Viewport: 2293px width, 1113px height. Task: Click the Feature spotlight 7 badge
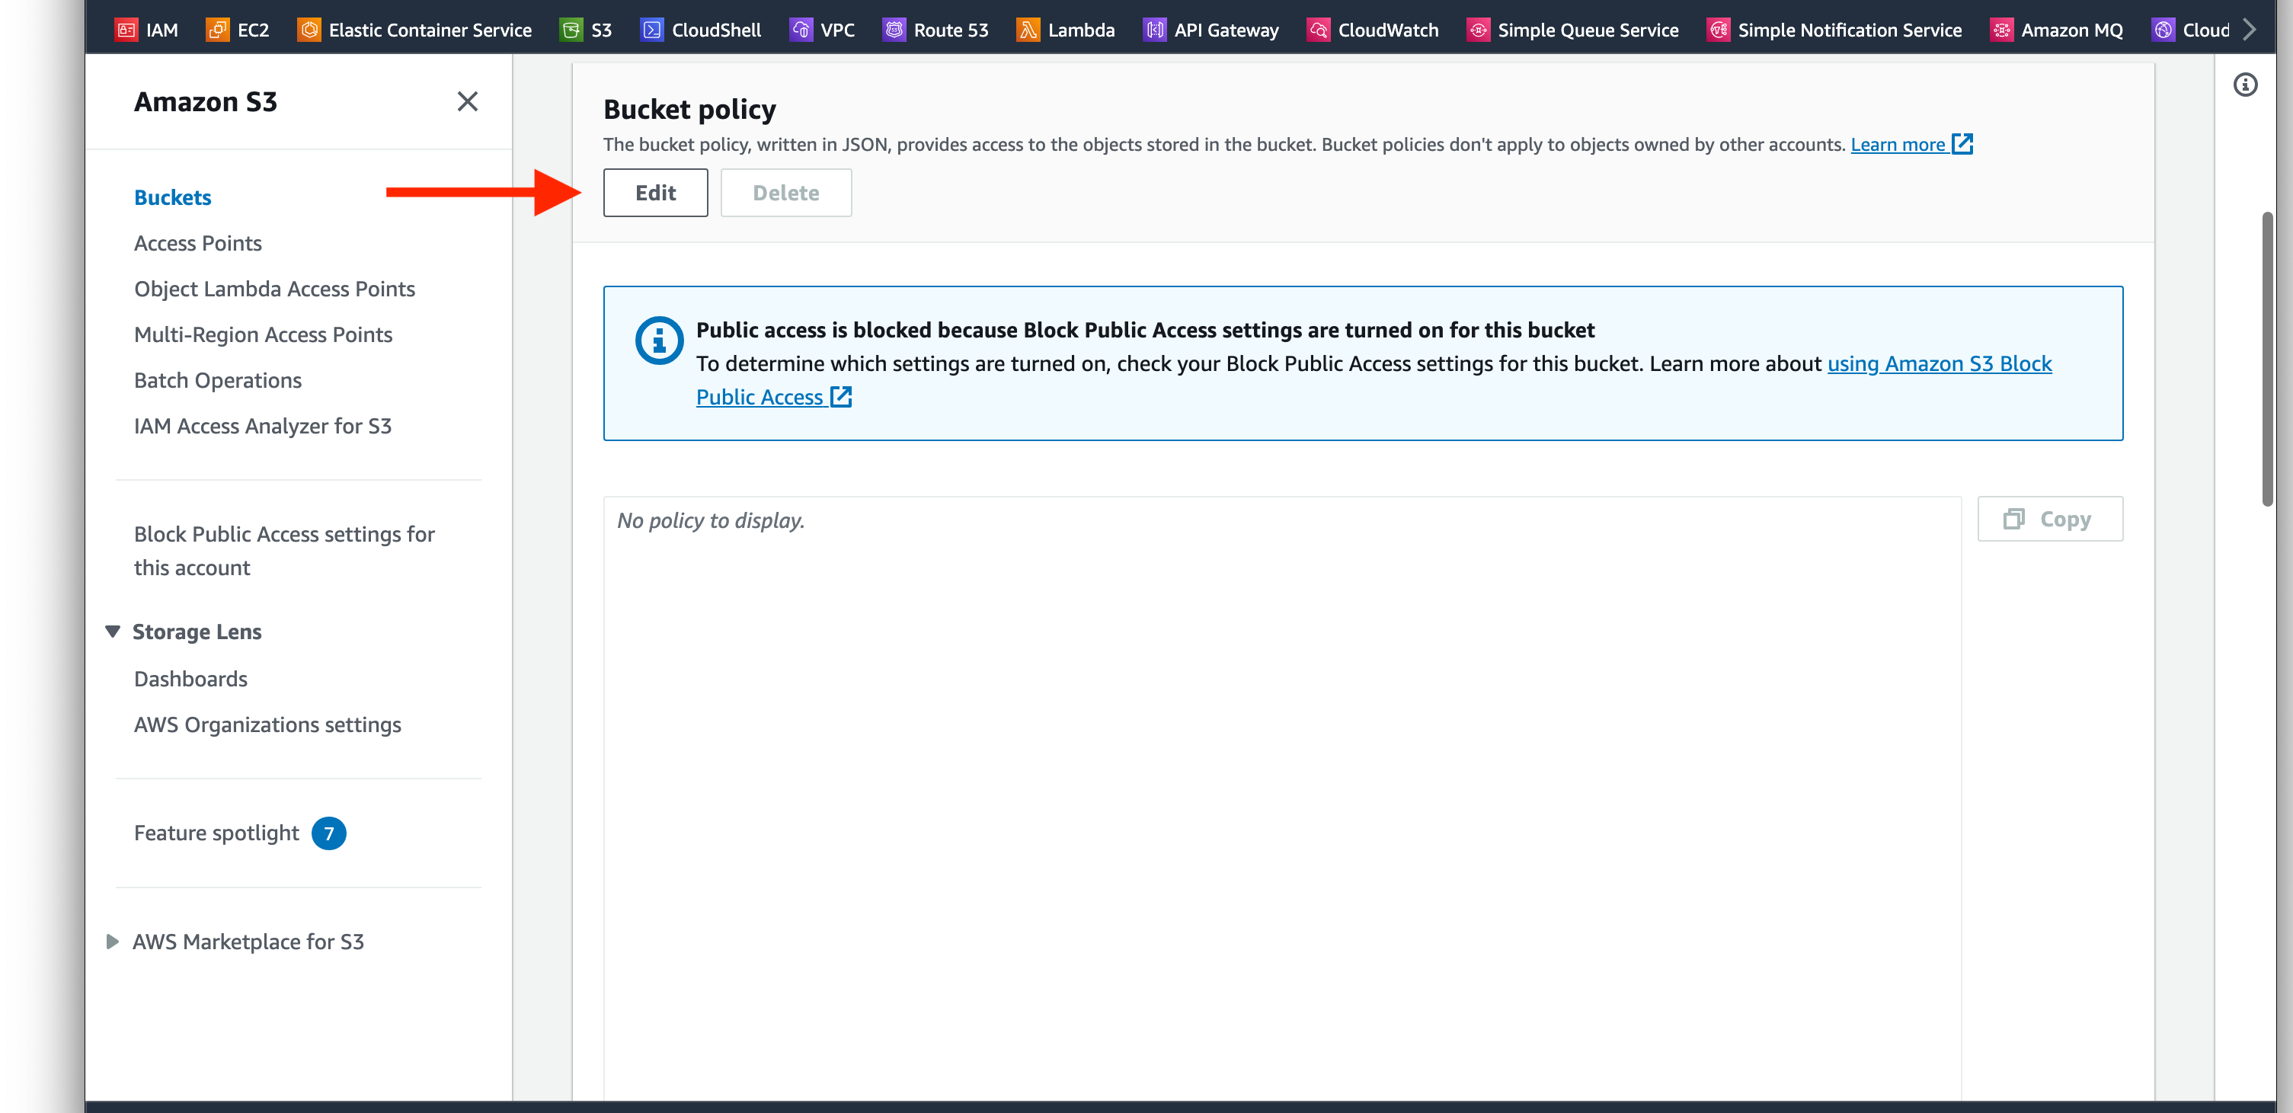(328, 833)
